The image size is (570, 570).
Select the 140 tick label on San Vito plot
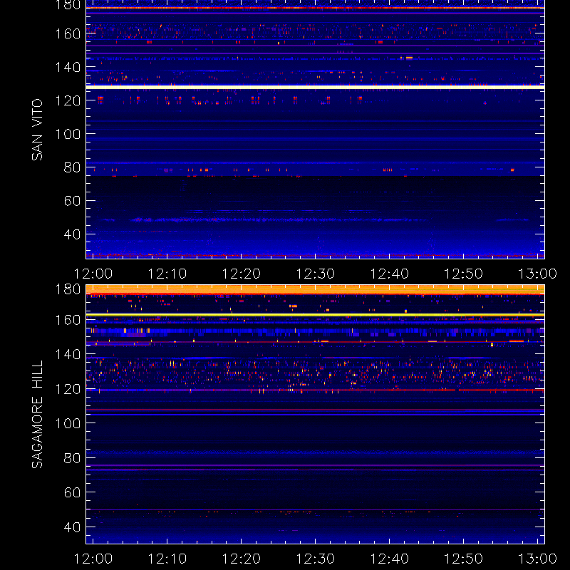[x=68, y=67]
